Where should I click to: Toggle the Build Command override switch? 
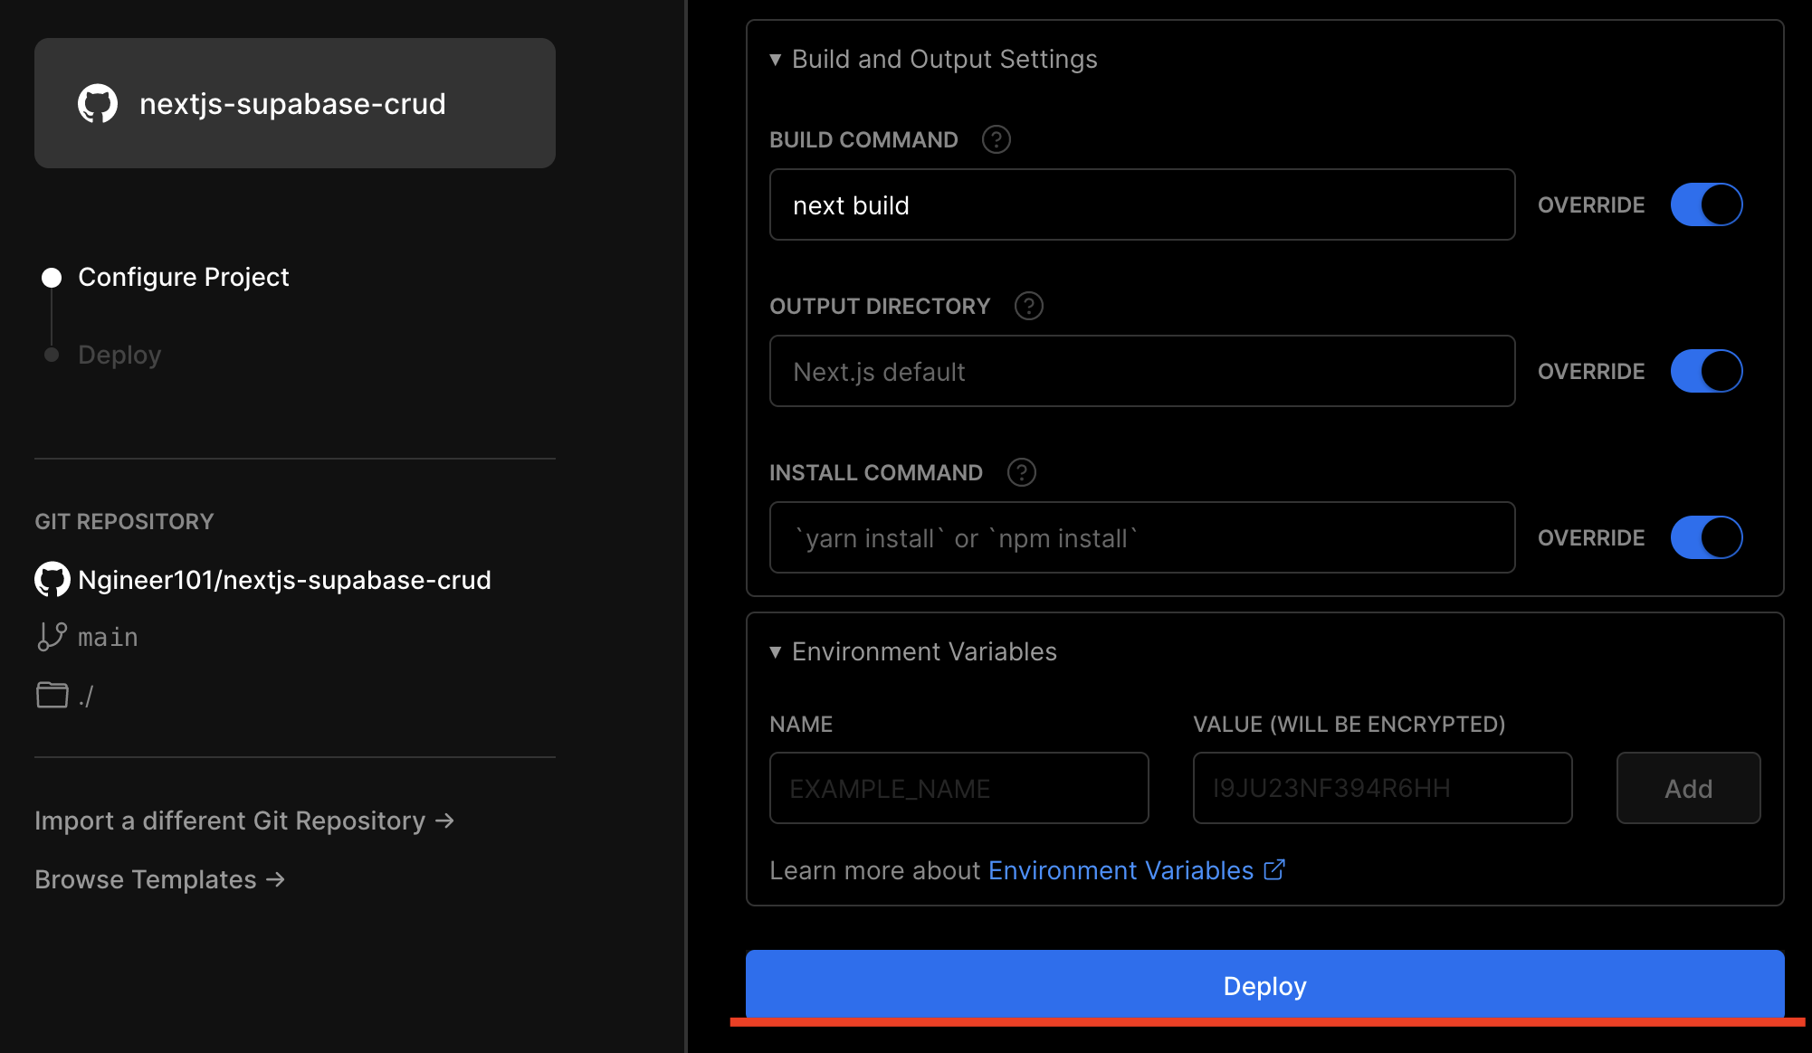(x=1706, y=204)
